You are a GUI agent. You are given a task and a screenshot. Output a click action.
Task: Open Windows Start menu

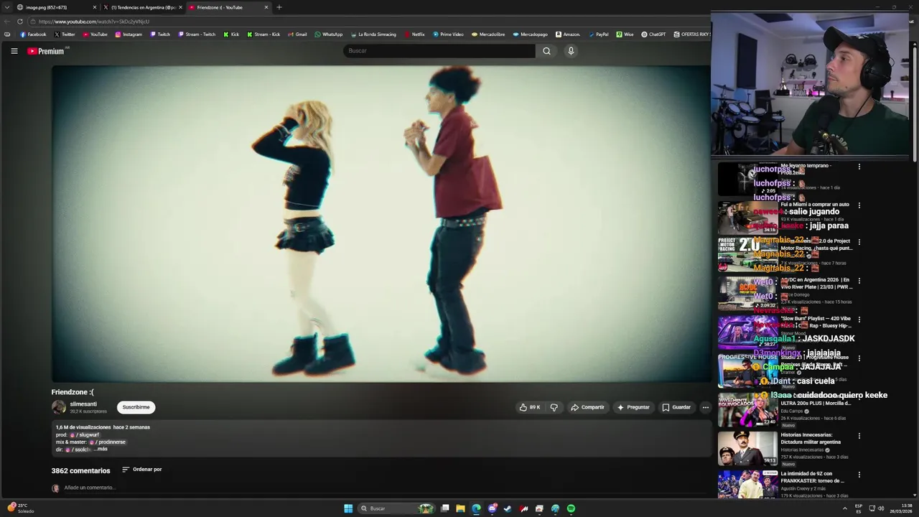tap(348, 508)
